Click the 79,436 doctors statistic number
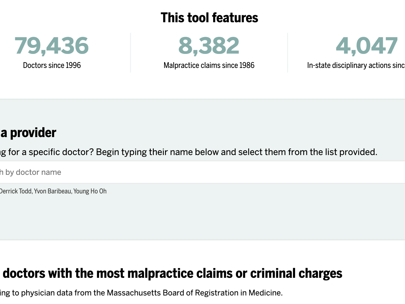405x304 pixels. 52,46
